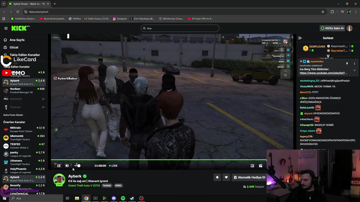Click Abonelik Hediye Et button
The image size is (360, 202).
[x=249, y=177]
